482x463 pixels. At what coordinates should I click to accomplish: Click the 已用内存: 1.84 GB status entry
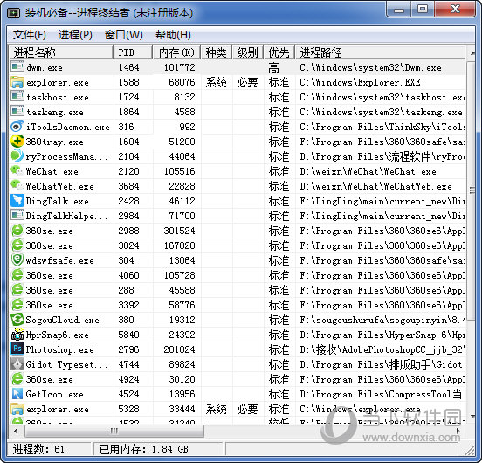point(143,449)
